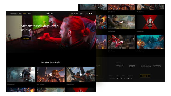Screen dimensions: 171x96
Task: Play the Viking warrior trailer video
Action: pos(21,74)
